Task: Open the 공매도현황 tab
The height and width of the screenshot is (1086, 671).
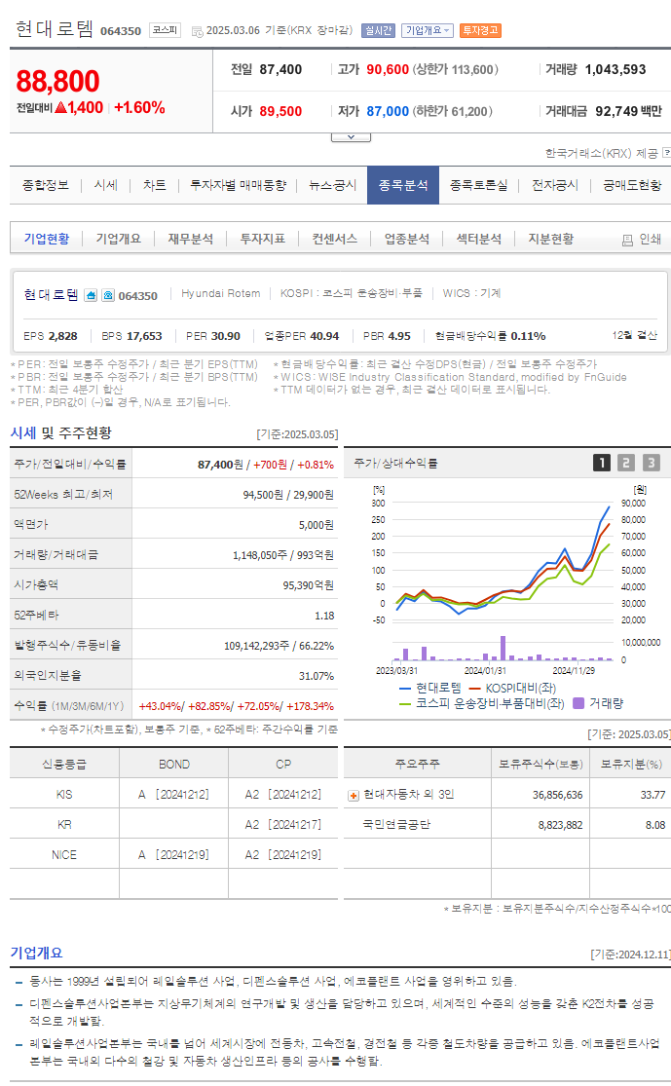Action: pyautogui.click(x=631, y=185)
